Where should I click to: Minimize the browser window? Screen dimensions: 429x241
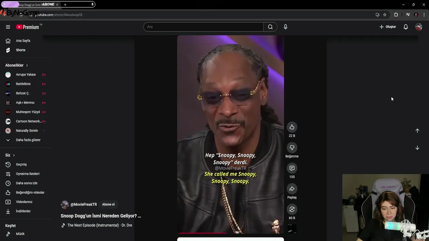[403, 5]
